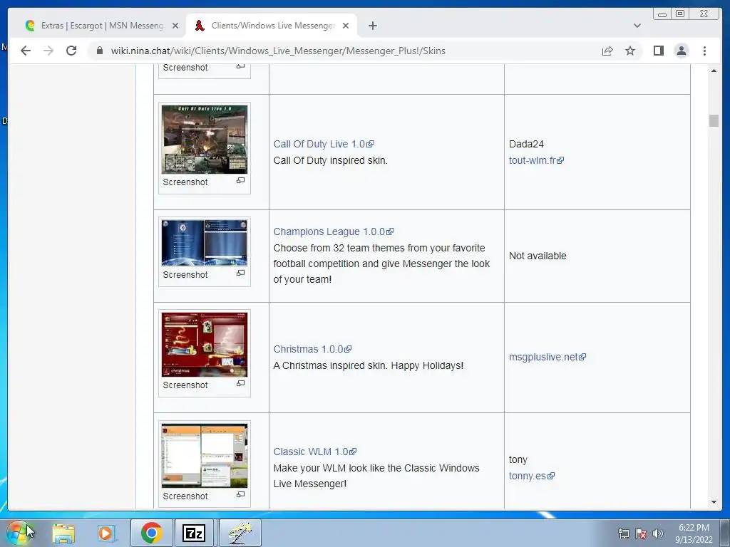Click the 'Make your WLM look like' description

376,476
